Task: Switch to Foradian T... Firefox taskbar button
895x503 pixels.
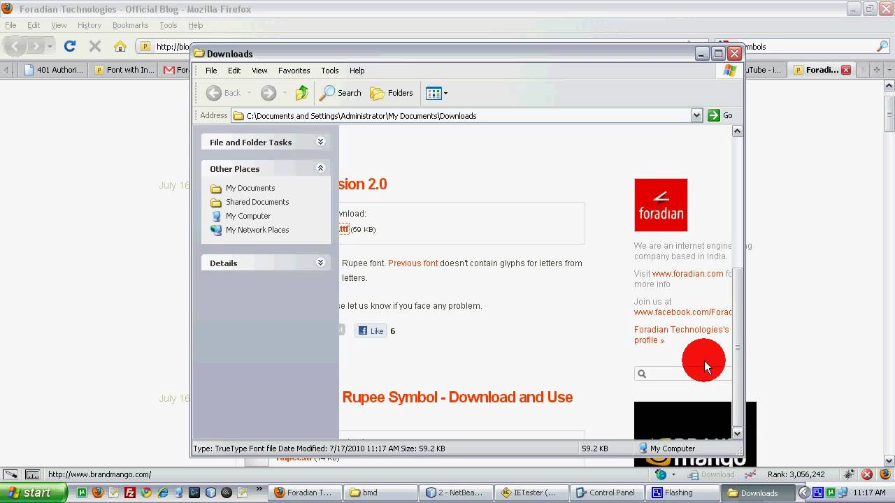Action: point(305,493)
